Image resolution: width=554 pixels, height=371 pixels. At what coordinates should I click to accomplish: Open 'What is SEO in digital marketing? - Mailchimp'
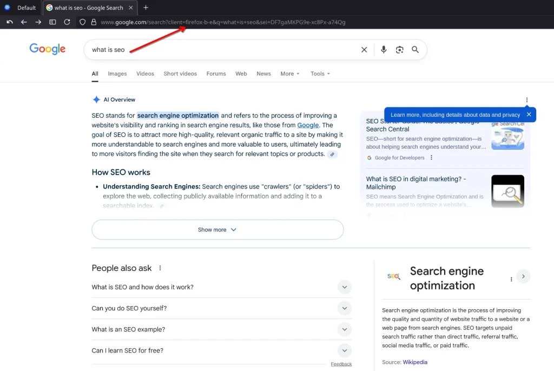416,183
